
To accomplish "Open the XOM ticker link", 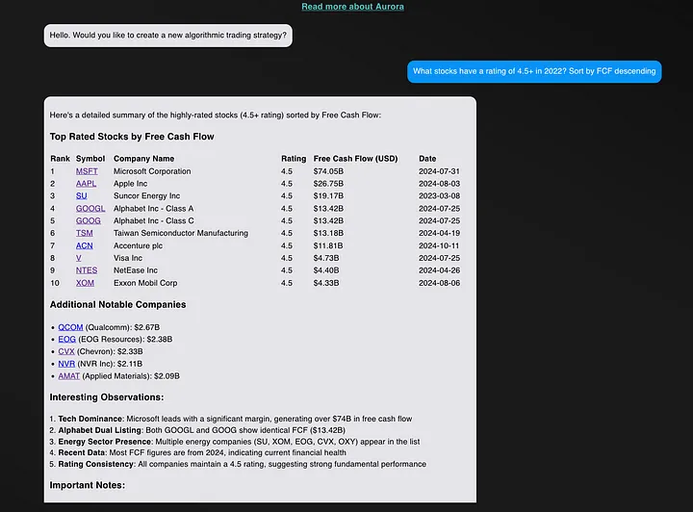I will pyautogui.click(x=85, y=283).
